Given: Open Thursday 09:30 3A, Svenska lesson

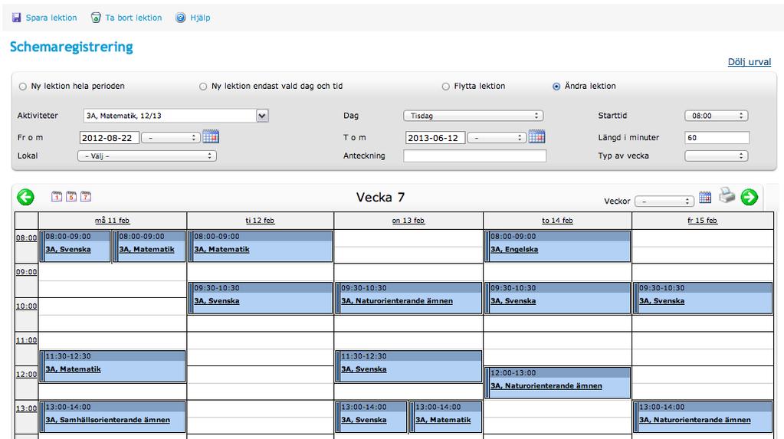Looking at the screenshot, I should [x=557, y=298].
